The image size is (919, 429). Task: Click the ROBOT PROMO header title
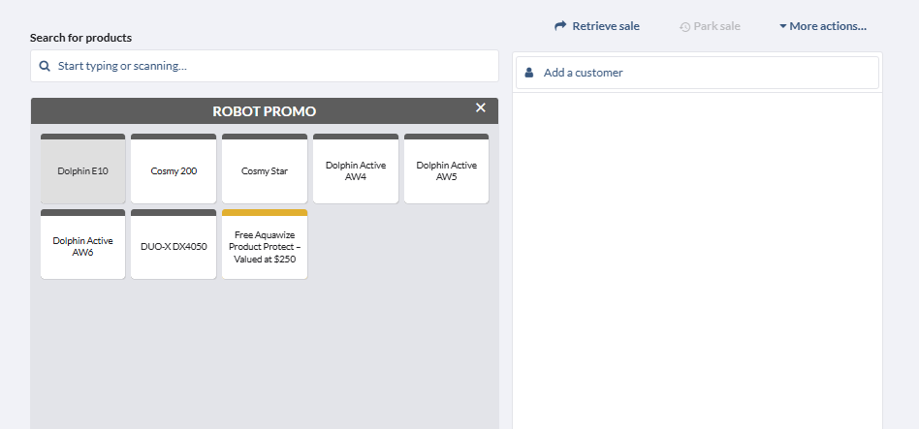265,111
